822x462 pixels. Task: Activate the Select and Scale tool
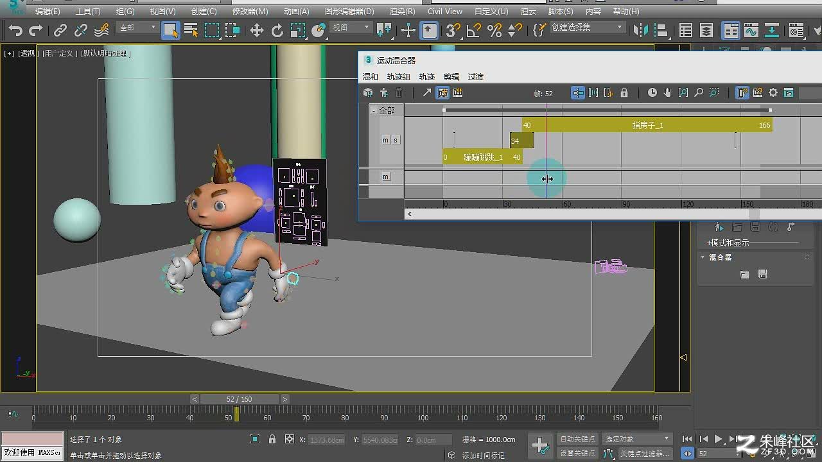pyautogui.click(x=298, y=30)
